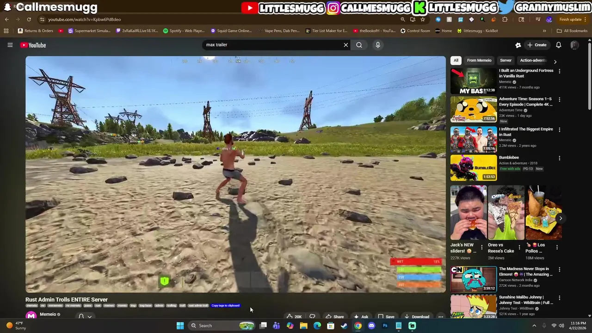Image resolution: width=592 pixels, height=333 pixels.
Task: Open Steam from the taskbar
Action: pyautogui.click(x=344, y=326)
